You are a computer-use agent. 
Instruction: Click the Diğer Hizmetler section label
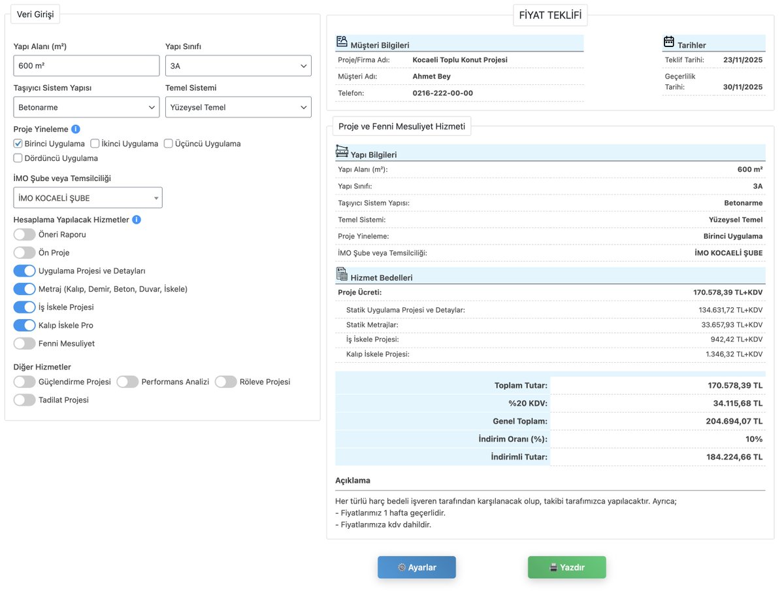(x=42, y=367)
